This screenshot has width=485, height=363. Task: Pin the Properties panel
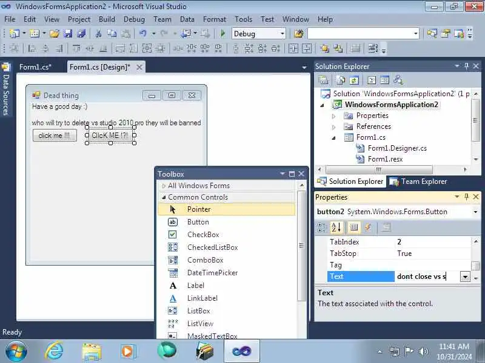(x=466, y=197)
